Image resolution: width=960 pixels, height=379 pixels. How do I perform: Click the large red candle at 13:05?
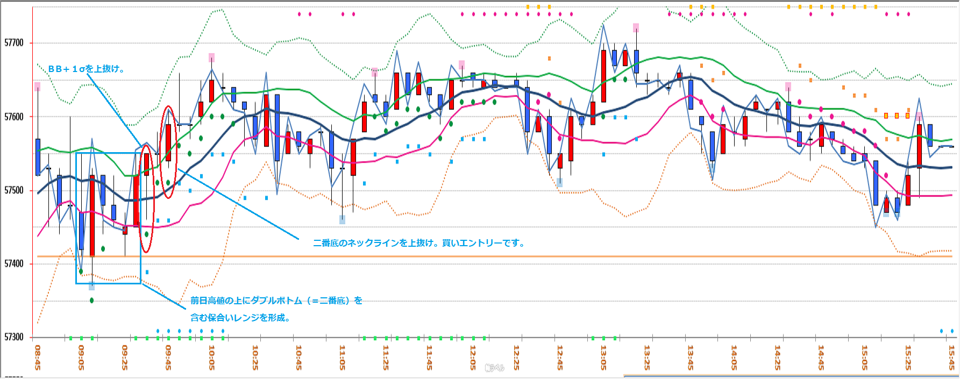coord(603,76)
